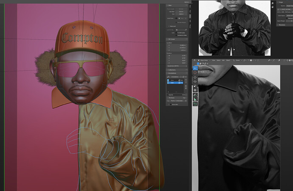The image size is (293, 191).
Task: Open the Global transform orientation dropdown
Action: [x=237, y=61]
